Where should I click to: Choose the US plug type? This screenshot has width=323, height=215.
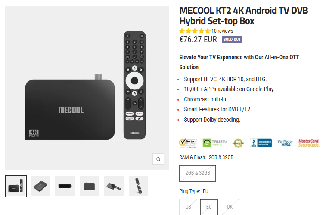coord(188,206)
